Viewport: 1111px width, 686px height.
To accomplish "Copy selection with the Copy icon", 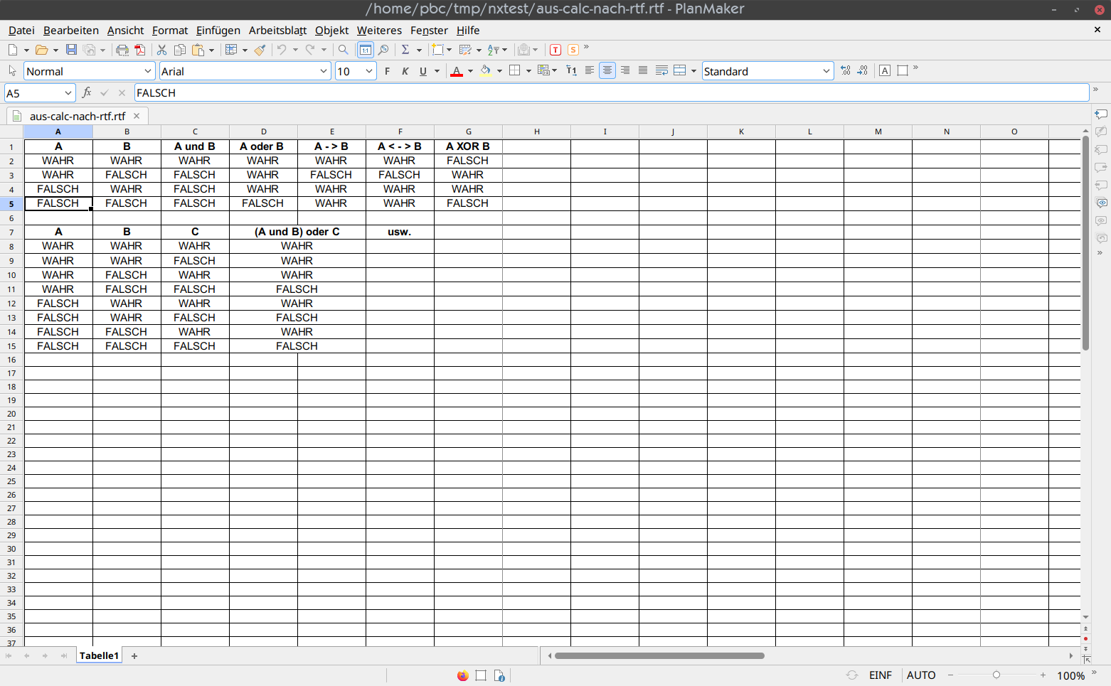I will click(179, 50).
